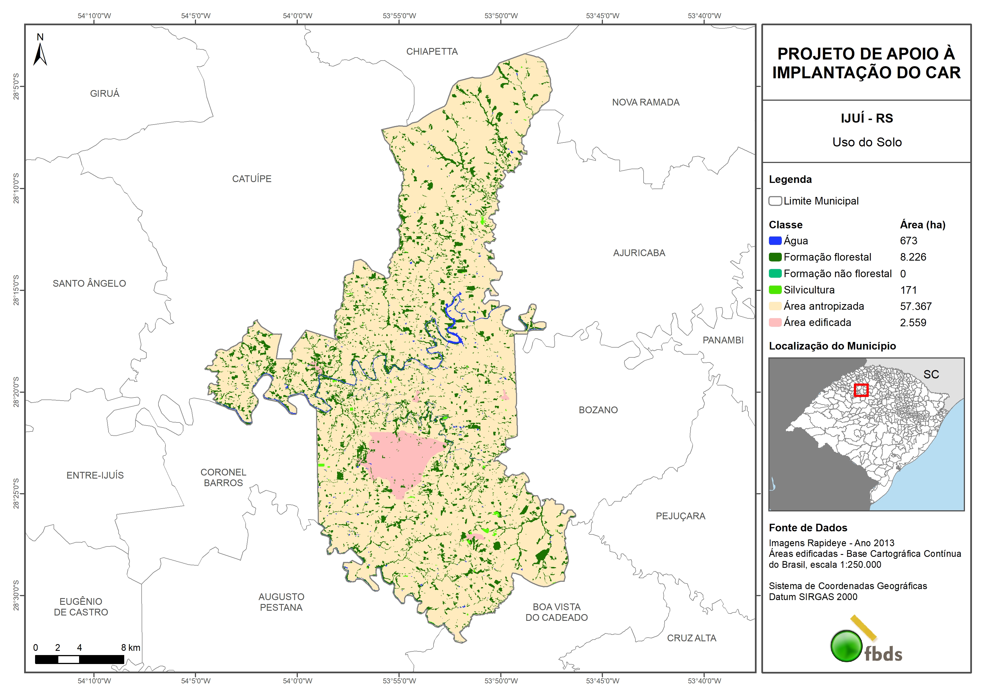Viewport: 984px width, 696px height.
Task: Click the Água blue legend swatch
Action: point(775,241)
